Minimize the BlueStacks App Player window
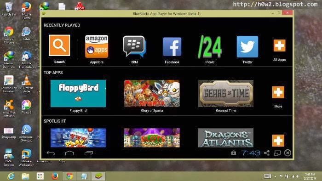 coord(273,13)
